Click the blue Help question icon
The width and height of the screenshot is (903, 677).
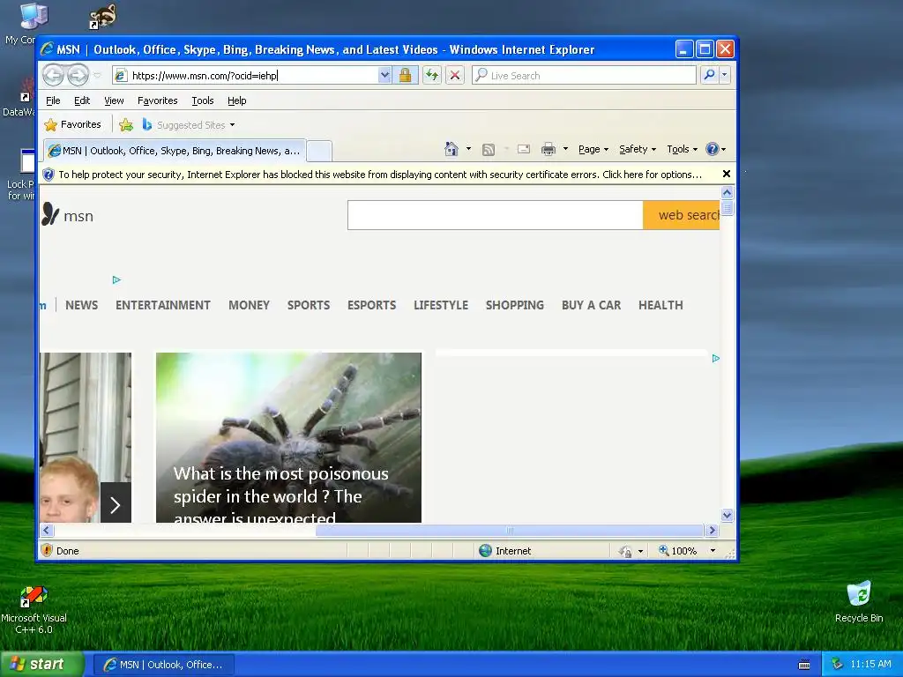[713, 149]
